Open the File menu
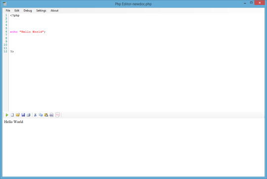Image resolution: width=267 pixels, height=179 pixels. point(8,10)
